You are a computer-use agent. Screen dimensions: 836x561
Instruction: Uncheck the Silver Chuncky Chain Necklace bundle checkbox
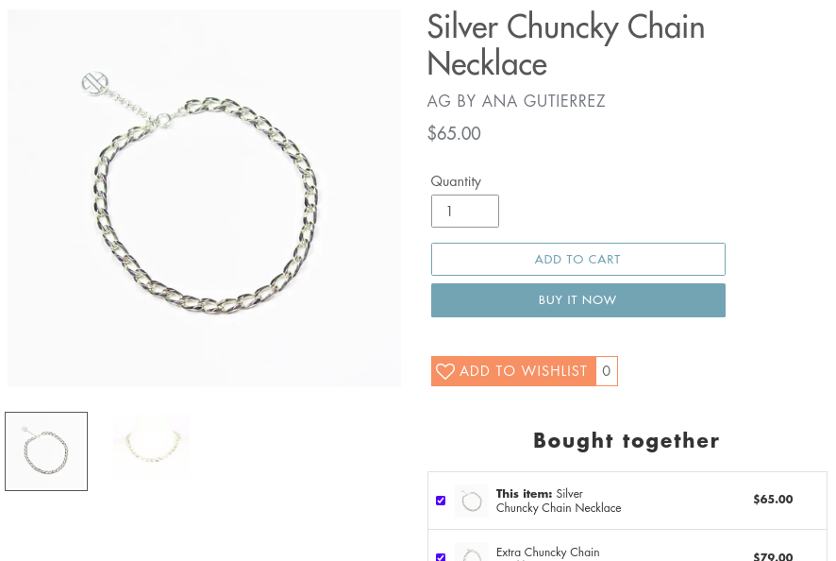tap(441, 501)
